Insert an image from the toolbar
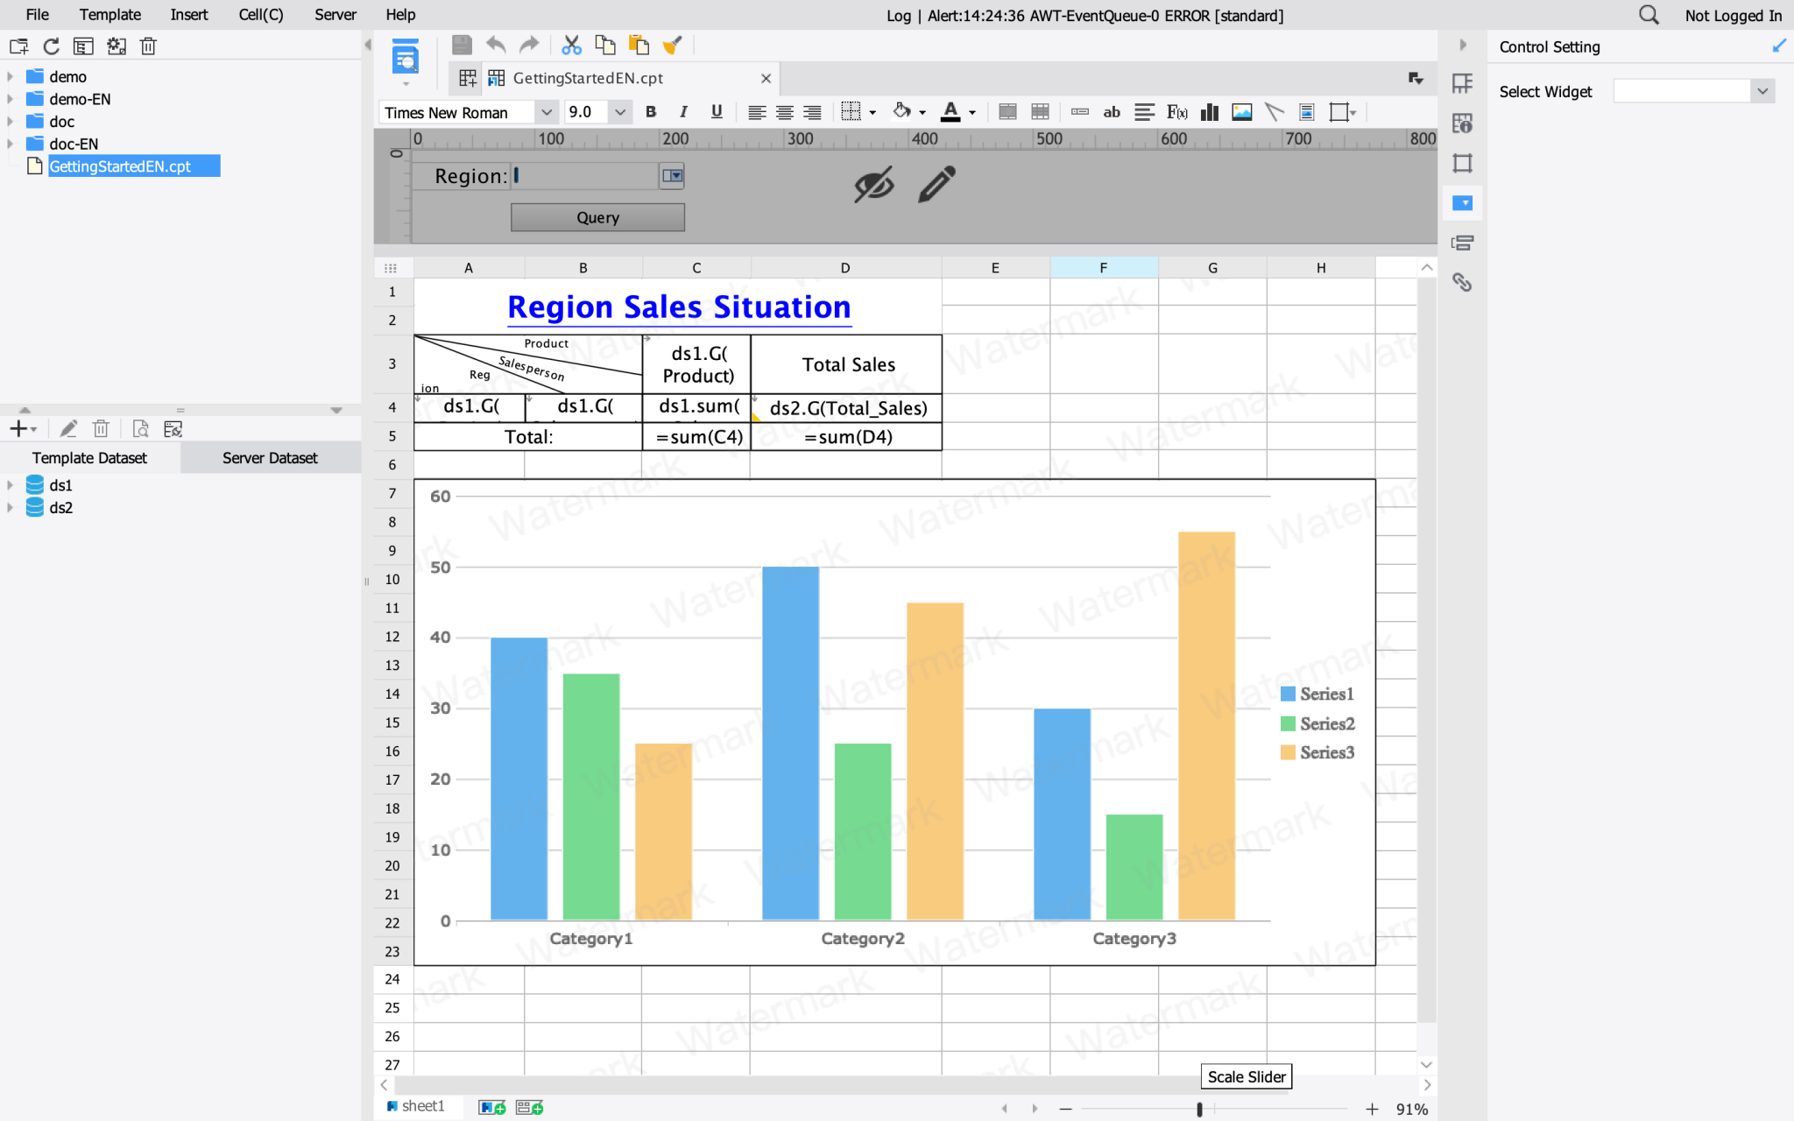 coord(1241,112)
